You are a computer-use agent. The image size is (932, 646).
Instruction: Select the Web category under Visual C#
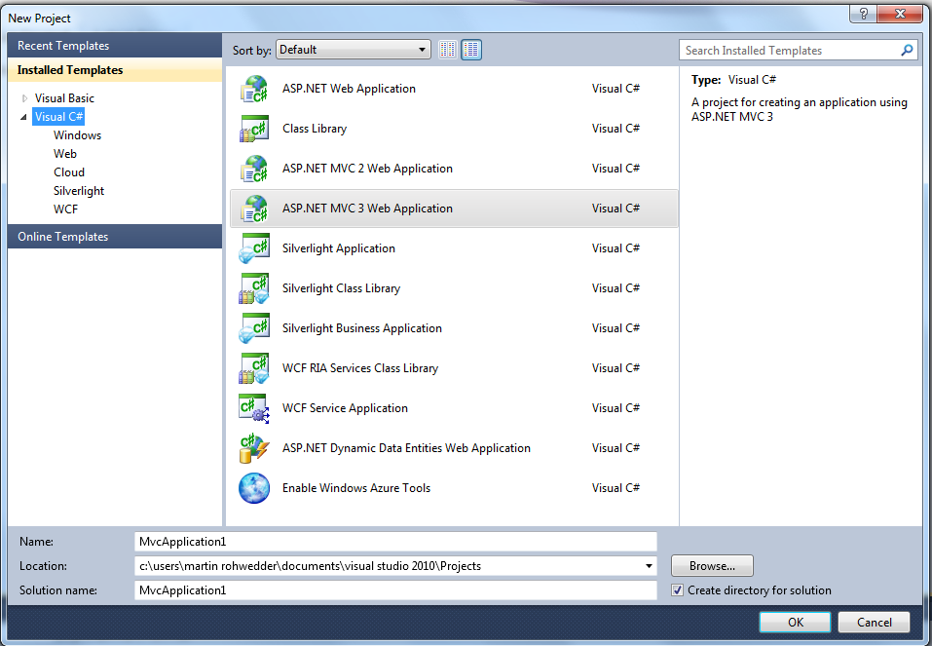coord(65,154)
